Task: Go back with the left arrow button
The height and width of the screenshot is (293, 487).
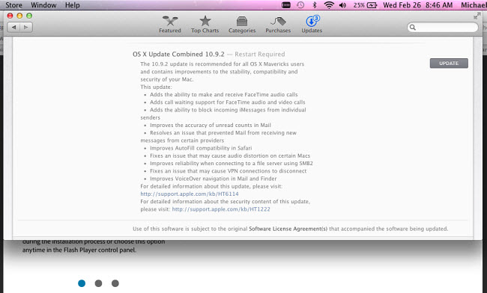Action: (x=13, y=27)
